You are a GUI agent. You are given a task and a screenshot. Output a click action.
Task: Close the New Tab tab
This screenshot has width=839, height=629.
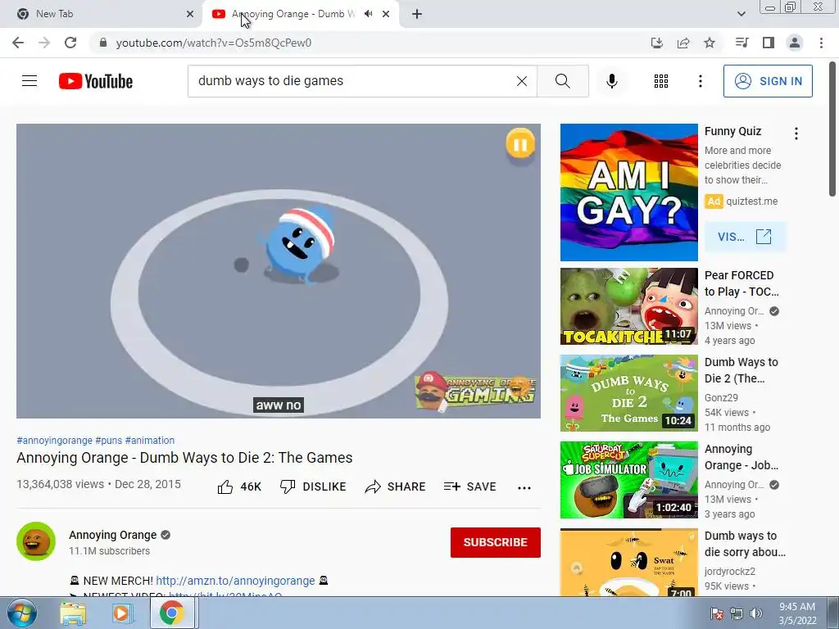click(190, 14)
